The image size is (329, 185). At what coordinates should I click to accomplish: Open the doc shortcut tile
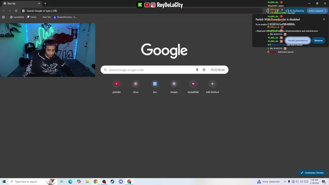pyautogui.click(x=155, y=87)
